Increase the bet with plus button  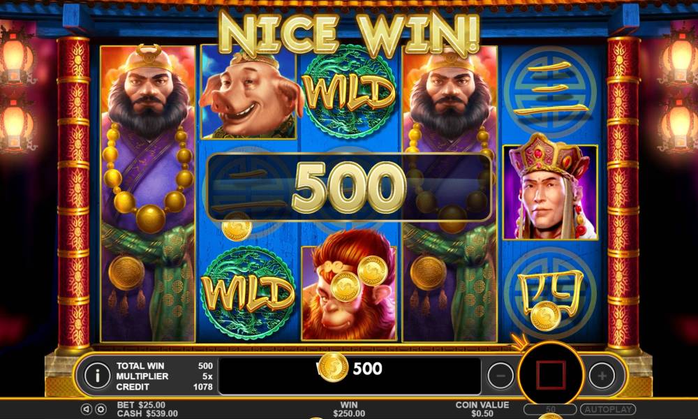pos(602,376)
